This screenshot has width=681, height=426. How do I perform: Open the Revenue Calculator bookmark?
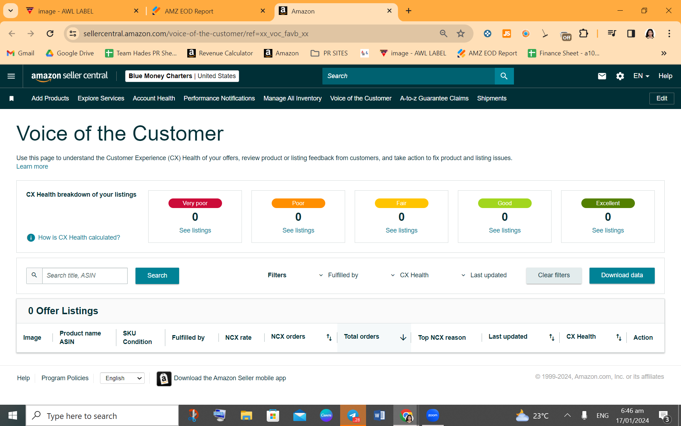coord(220,53)
